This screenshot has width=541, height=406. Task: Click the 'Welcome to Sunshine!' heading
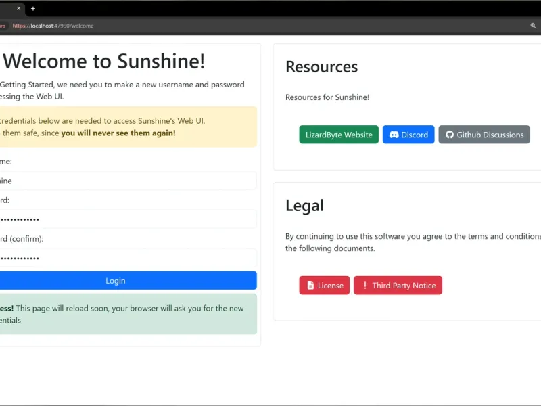coord(104,61)
